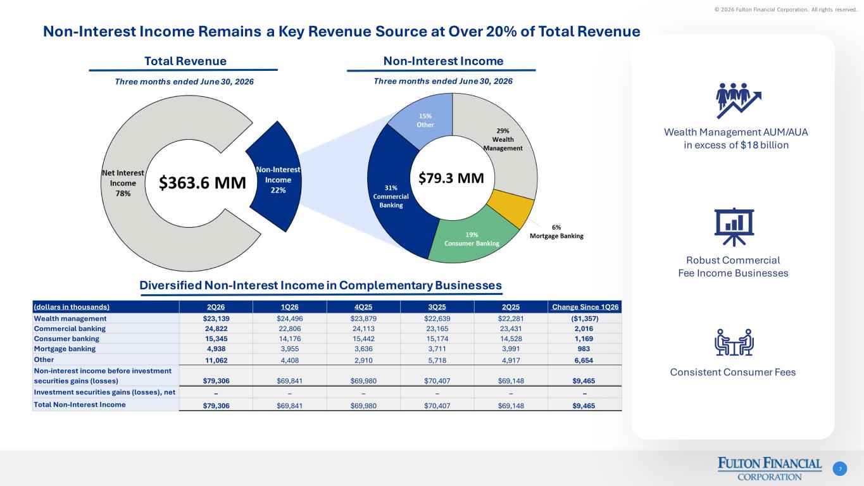Click the ($1,357) change cell
Image resolution: width=864 pixels, height=486 pixels.
[585, 318]
